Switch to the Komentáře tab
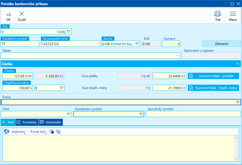242x165 pixels. (x=51, y=122)
